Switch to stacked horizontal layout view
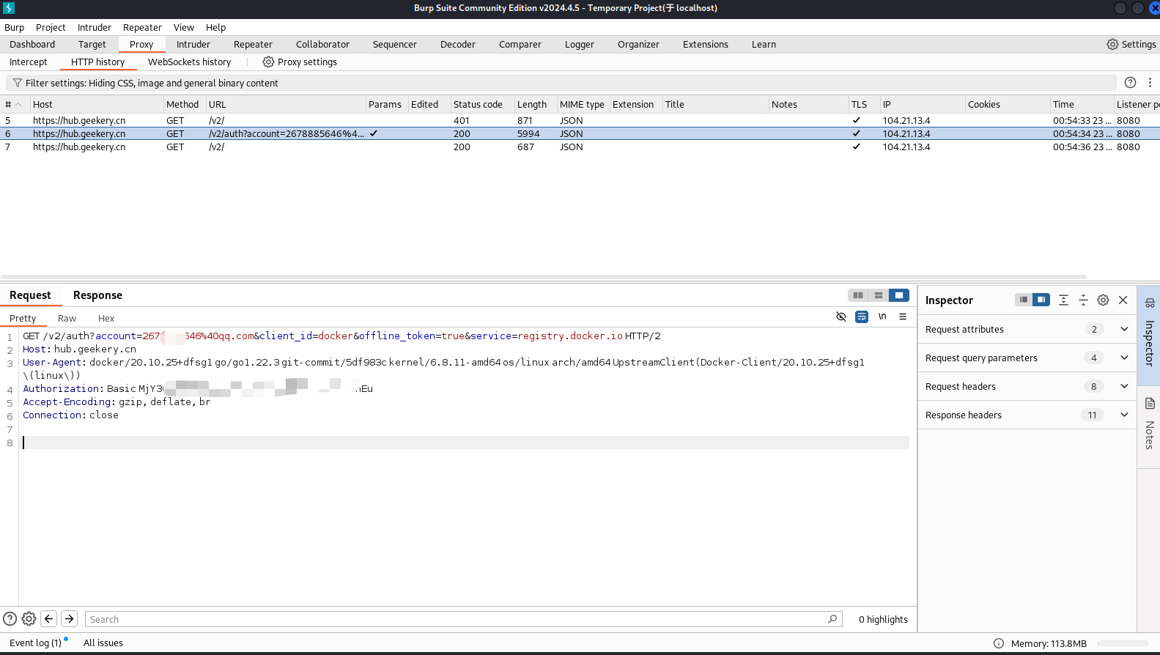Image resolution: width=1160 pixels, height=655 pixels. click(879, 295)
